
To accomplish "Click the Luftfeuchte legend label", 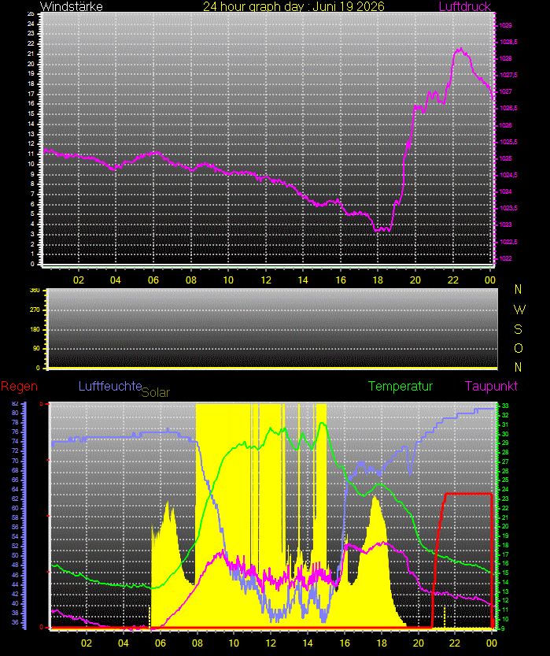I will (110, 386).
